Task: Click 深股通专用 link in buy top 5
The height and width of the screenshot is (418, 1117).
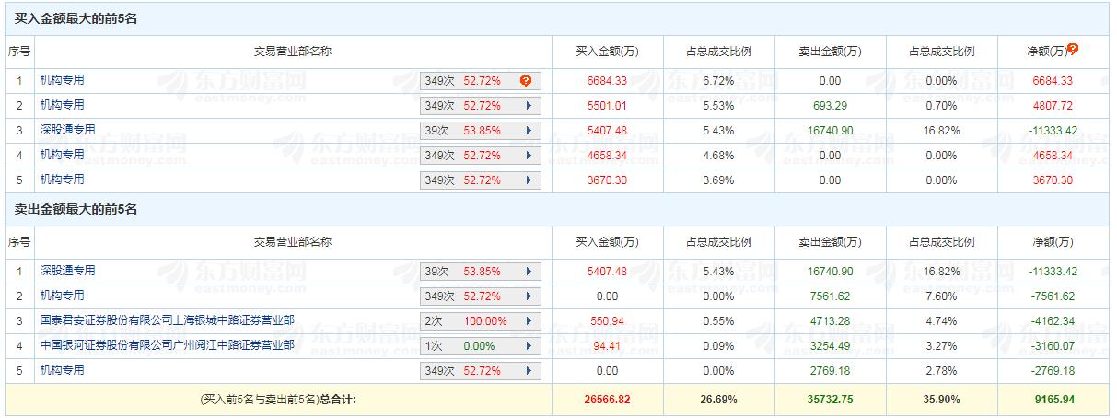Action: [x=67, y=130]
